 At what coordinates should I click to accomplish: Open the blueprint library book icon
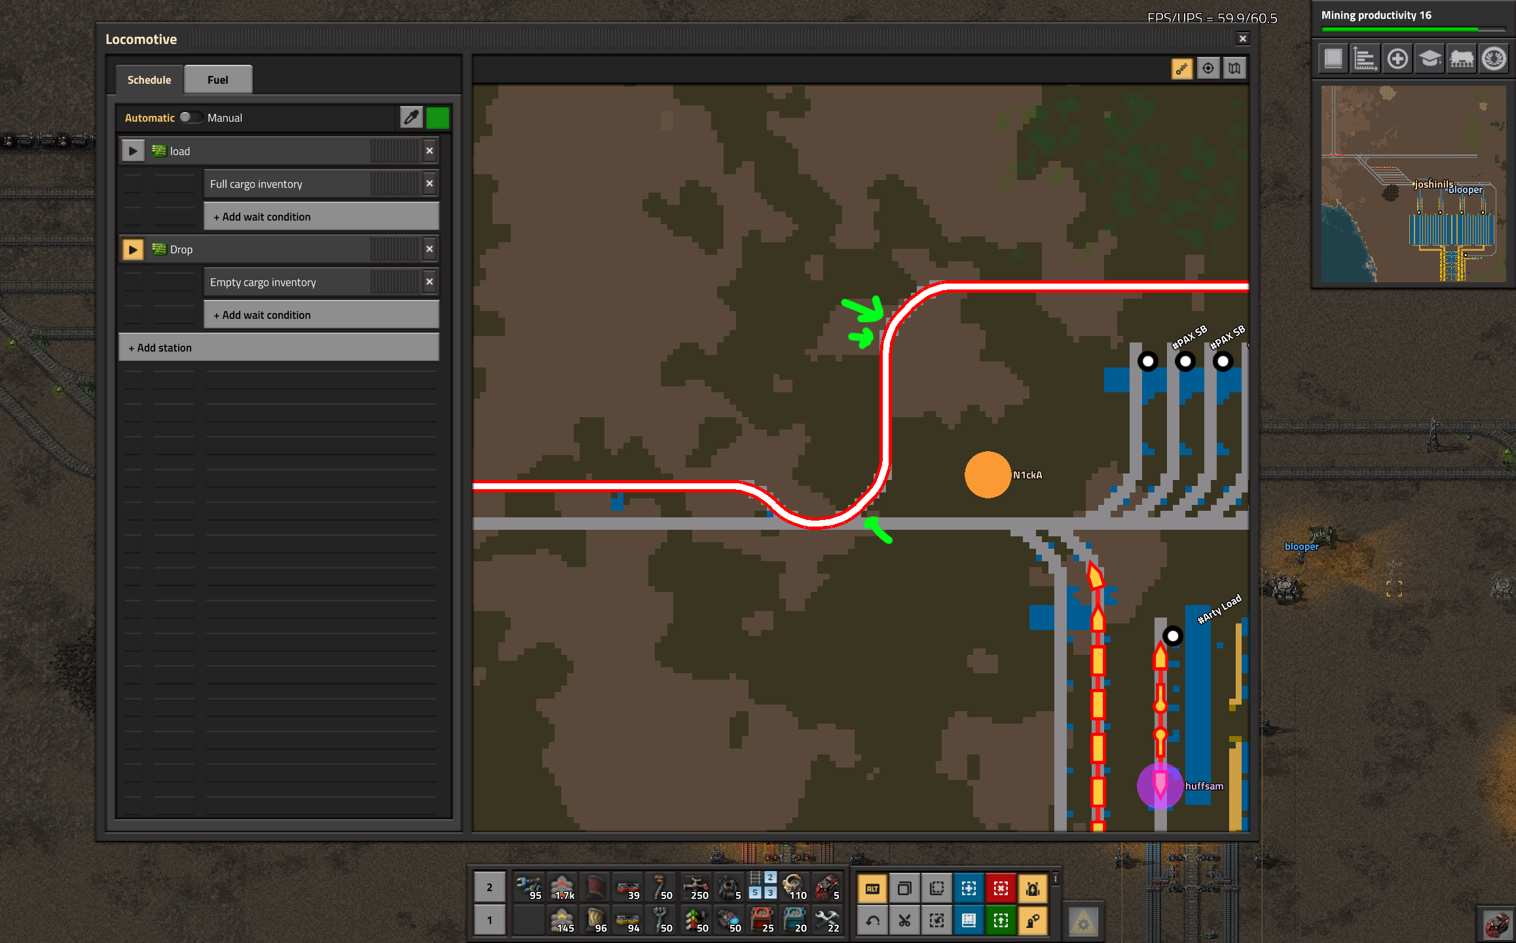1333,59
